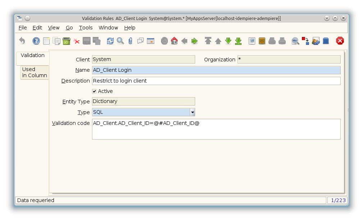Uncheck the Active checkbox
The width and height of the screenshot is (363, 220).
(95, 91)
